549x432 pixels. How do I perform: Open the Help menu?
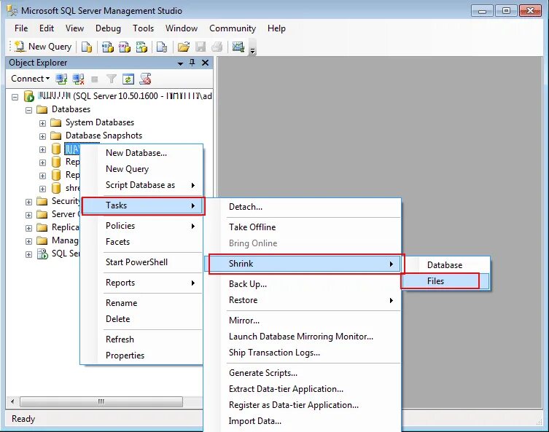click(276, 28)
